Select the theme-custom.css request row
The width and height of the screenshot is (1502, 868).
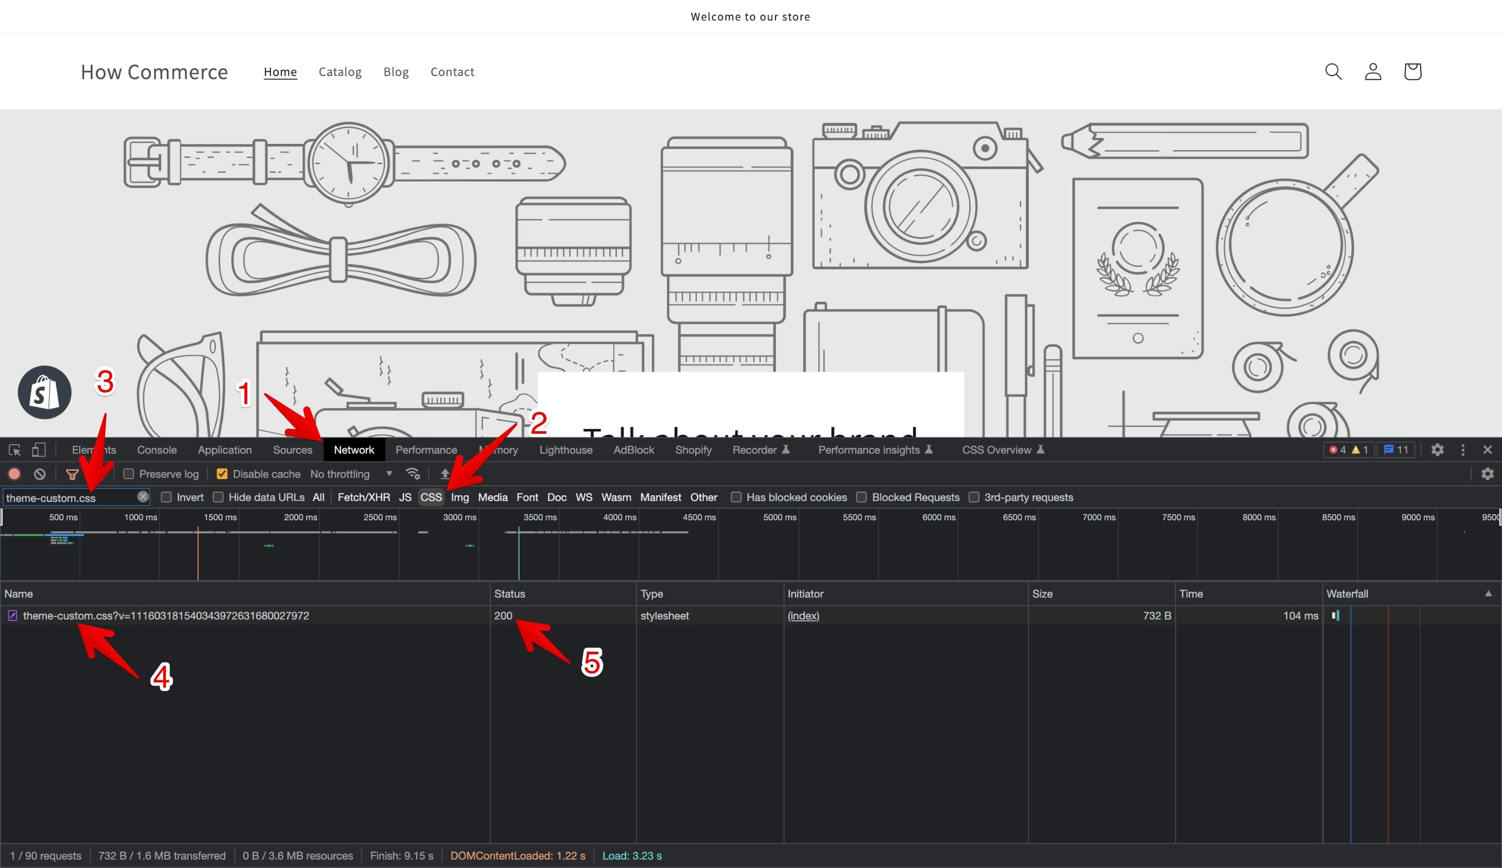coord(750,615)
